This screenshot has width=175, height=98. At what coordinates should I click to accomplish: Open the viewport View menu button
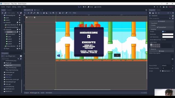(x=74, y=13)
